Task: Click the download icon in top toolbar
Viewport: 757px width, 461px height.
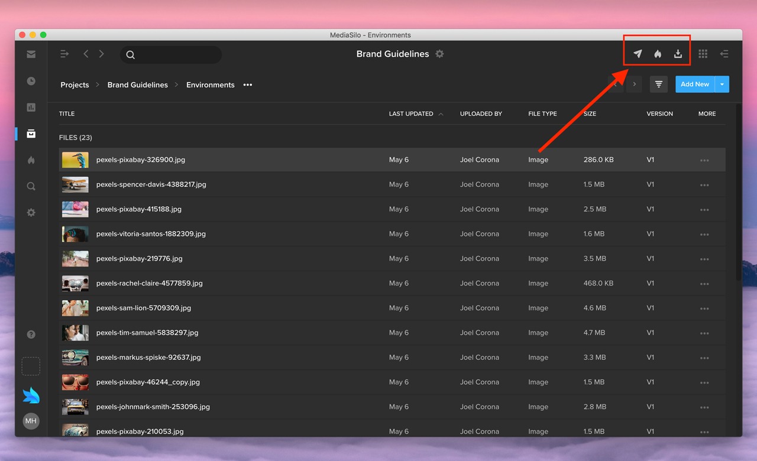Action: click(678, 54)
